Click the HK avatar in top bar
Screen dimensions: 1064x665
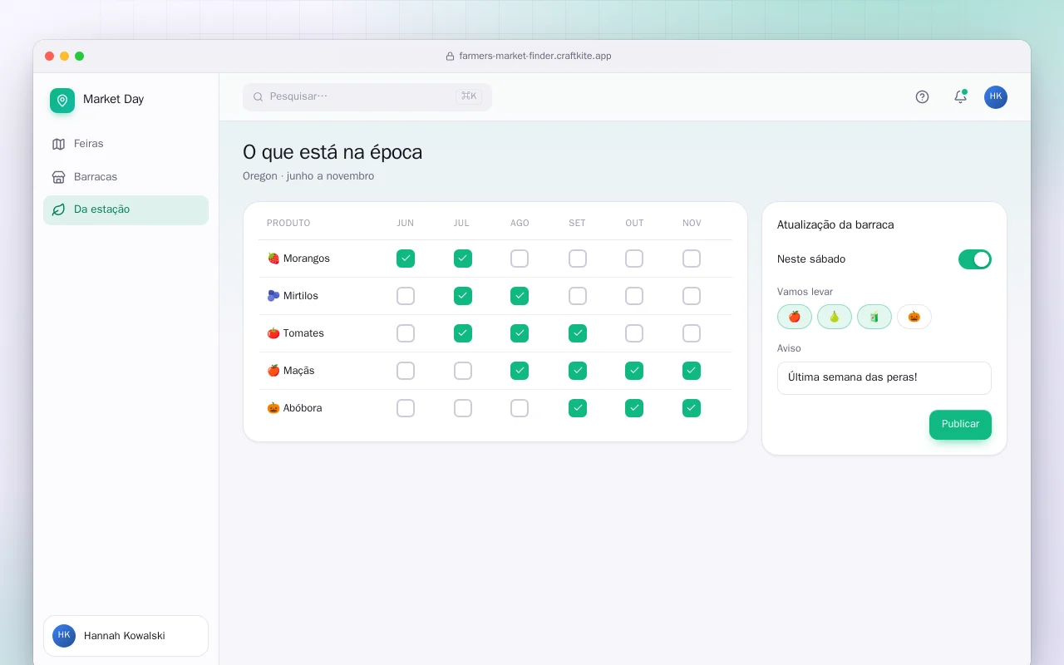[996, 96]
